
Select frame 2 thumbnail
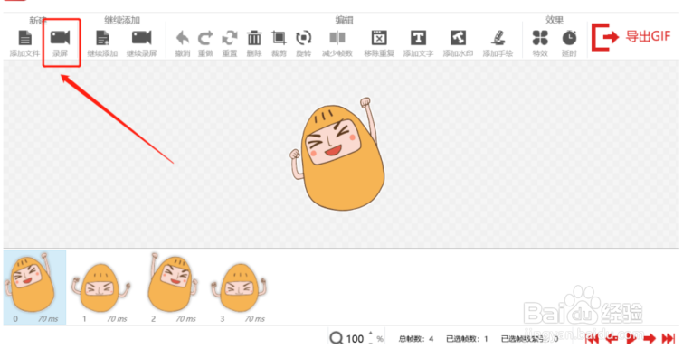coord(173,287)
